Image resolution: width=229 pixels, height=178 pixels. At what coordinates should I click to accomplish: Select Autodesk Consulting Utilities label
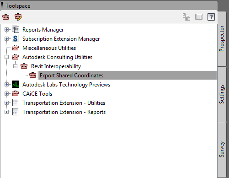(x=57, y=57)
